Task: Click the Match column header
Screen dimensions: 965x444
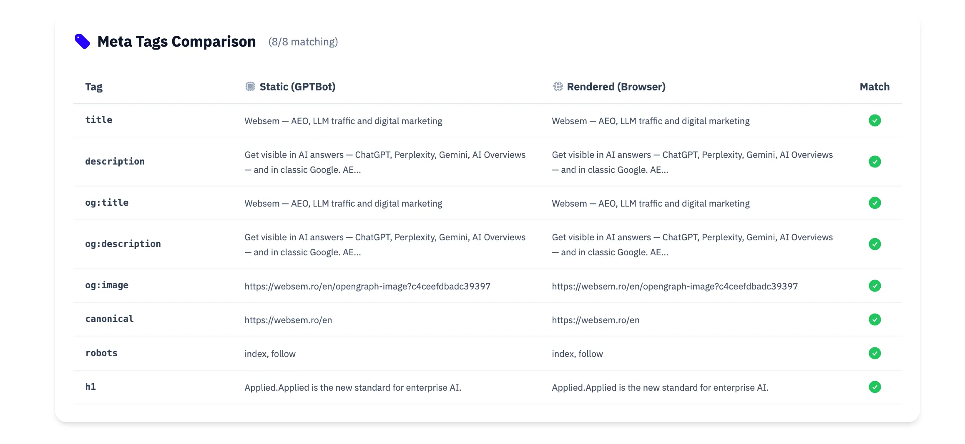Action: (875, 87)
